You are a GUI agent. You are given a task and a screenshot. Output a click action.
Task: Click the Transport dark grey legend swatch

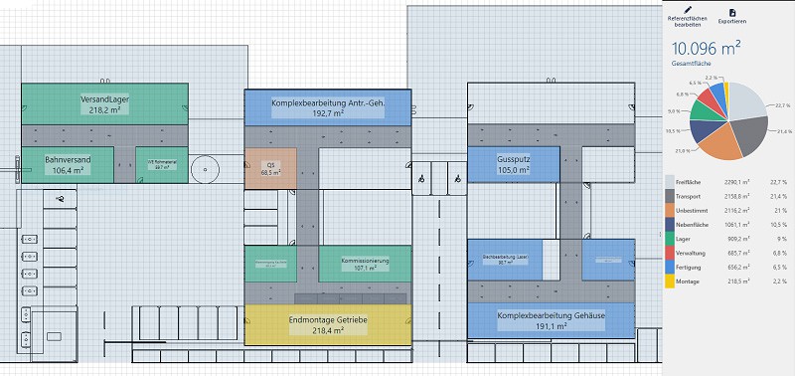(x=669, y=196)
